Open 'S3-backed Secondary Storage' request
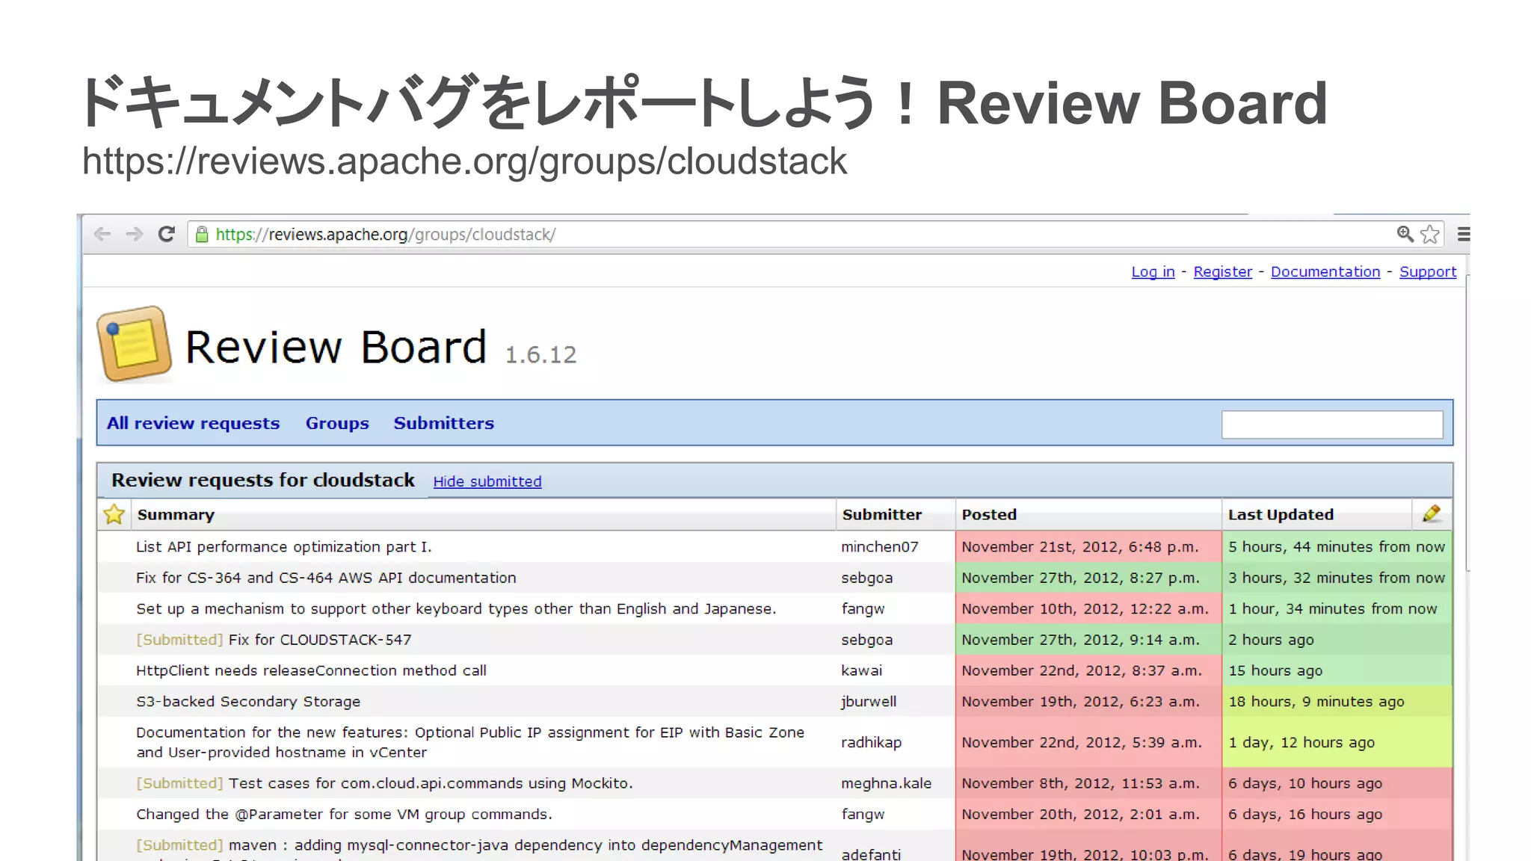Image resolution: width=1531 pixels, height=861 pixels. click(248, 702)
